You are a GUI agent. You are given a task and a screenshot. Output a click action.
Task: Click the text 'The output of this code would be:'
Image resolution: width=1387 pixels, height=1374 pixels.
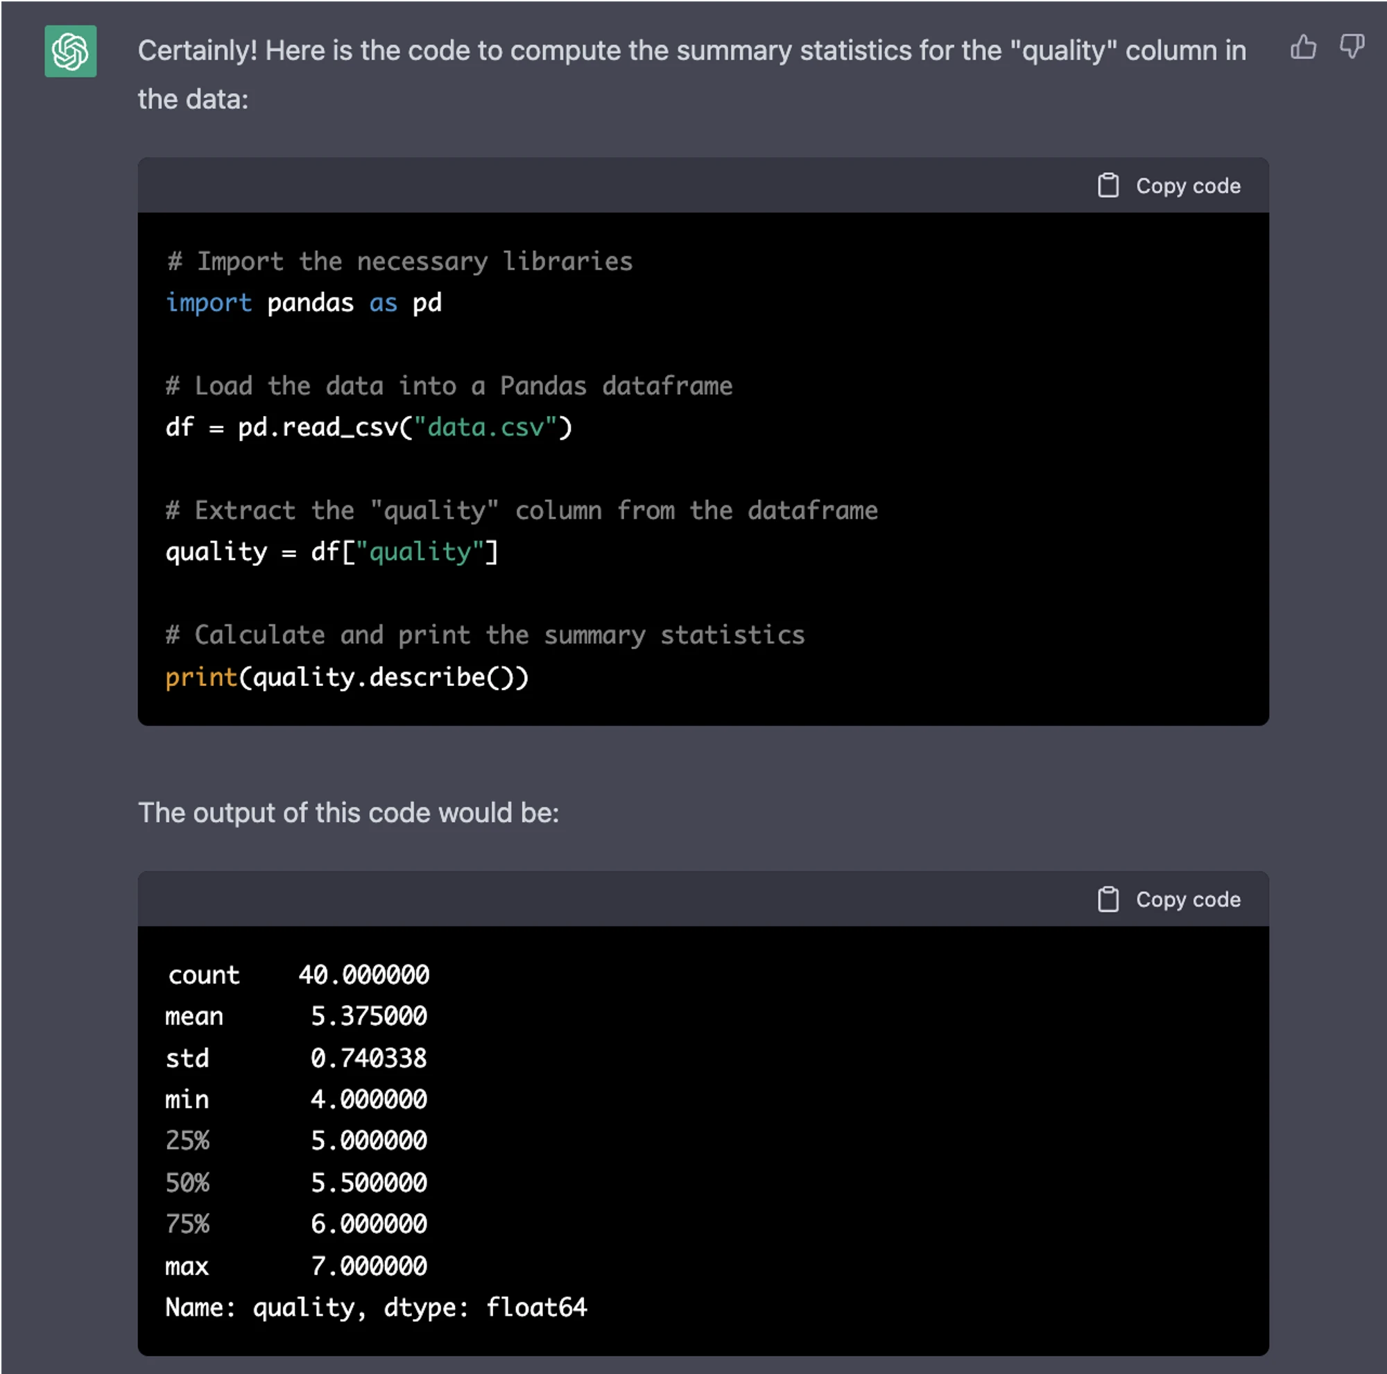349,813
